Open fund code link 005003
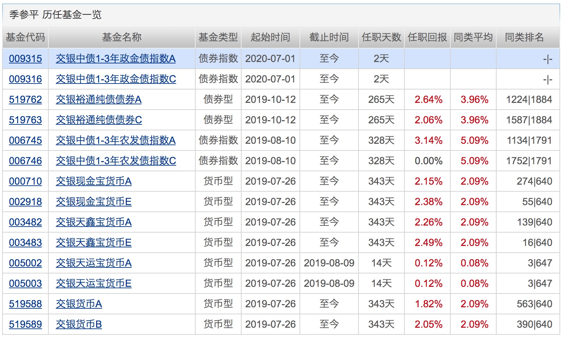This screenshot has width=563, height=339. coord(25,283)
